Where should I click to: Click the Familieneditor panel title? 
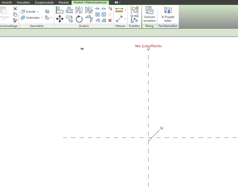coord(168,26)
